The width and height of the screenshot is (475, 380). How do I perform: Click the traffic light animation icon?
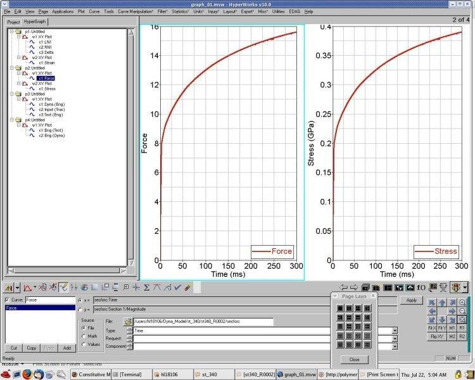point(456,288)
